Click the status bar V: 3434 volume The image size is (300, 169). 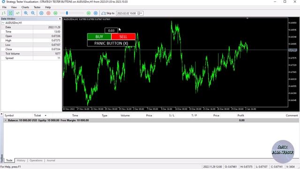(x=291, y=167)
